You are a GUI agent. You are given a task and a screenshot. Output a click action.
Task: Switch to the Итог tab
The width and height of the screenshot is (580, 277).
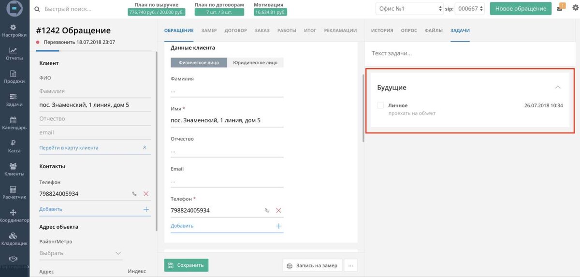[x=310, y=30]
